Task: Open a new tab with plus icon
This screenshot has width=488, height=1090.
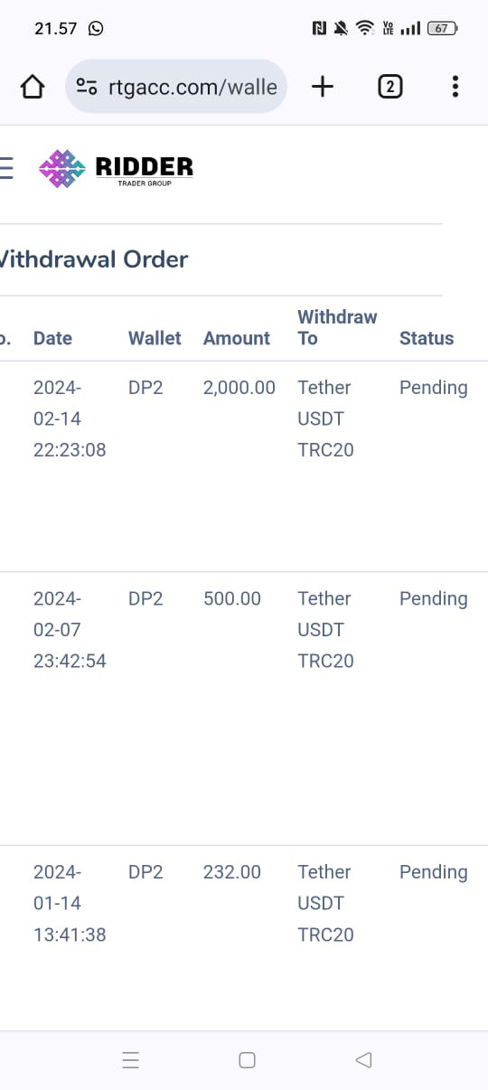Action: pyautogui.click(x=322, y=87)
